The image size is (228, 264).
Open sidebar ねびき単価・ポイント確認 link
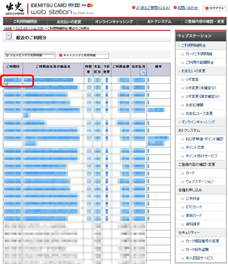[x=204, y=139]
